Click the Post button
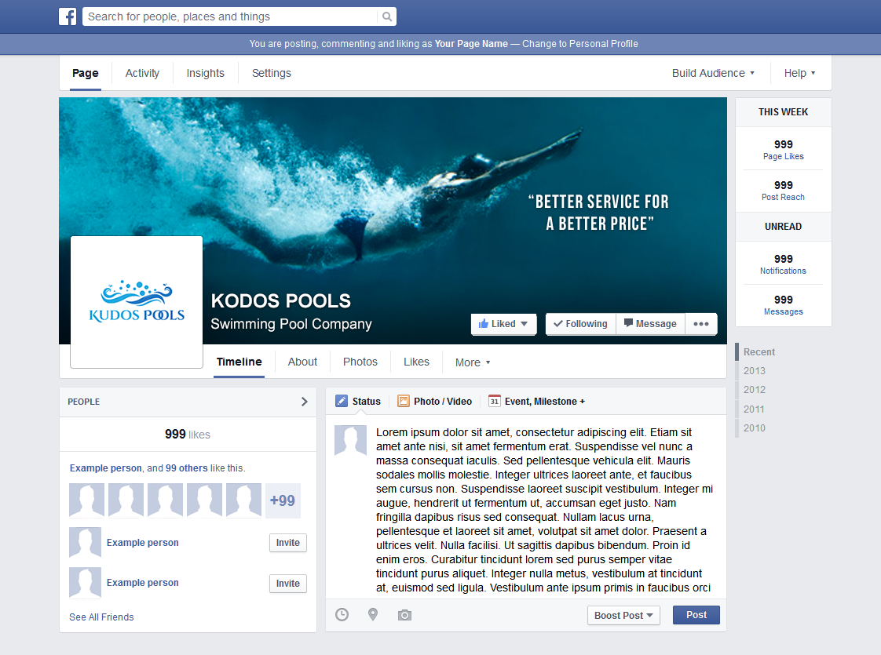Image resolution: width=881 pixels, height=655 pixels. 696,615
